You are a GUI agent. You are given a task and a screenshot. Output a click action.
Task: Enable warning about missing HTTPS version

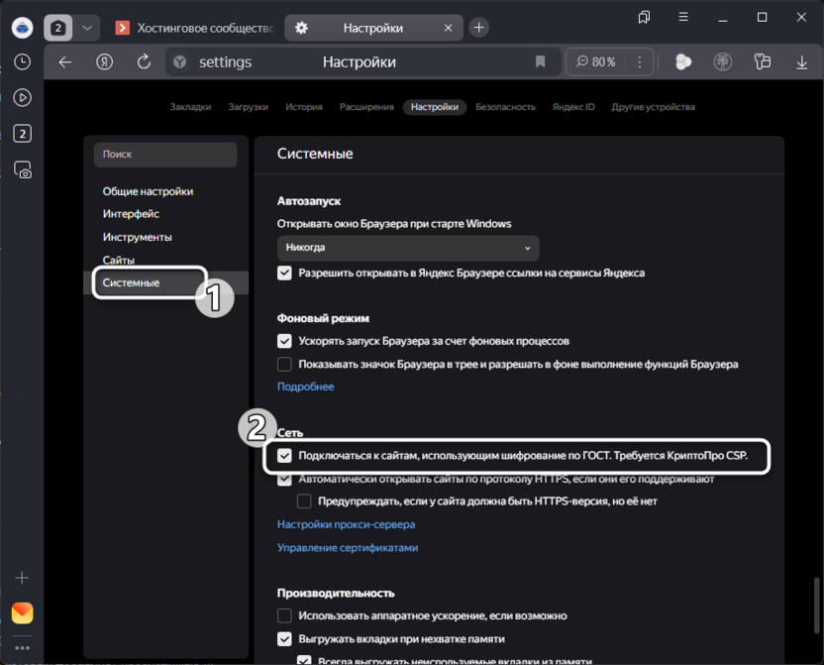pos(304,501)
